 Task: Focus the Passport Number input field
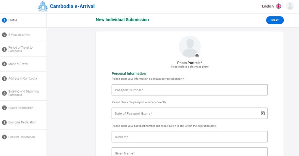coord(189,90)
